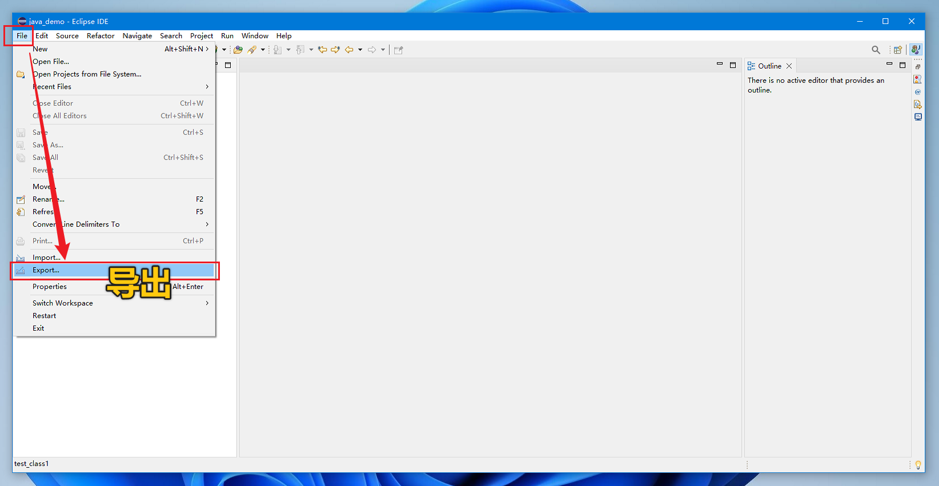The width and height of the screenshot is (939, 486).
Task: Open the Help menu
Action: (x=284, y=35)
